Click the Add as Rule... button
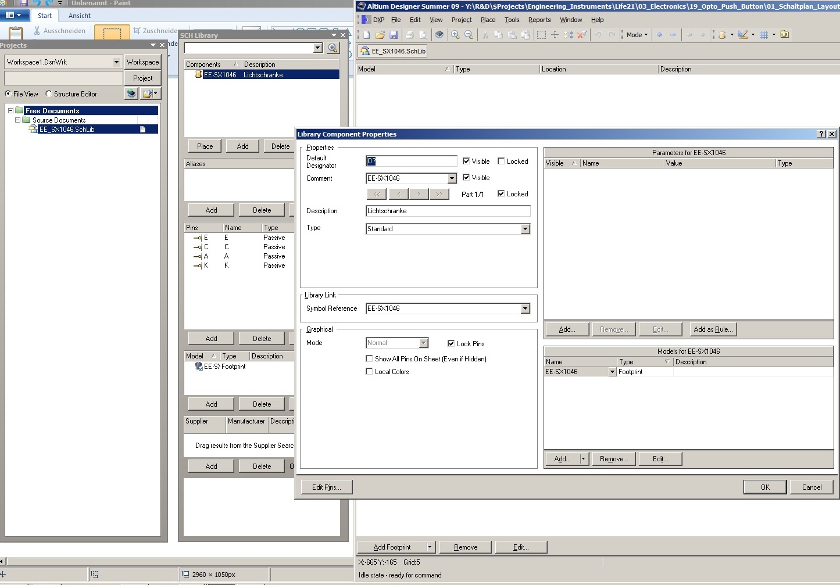Screen dimensions: 840x585 713,329
